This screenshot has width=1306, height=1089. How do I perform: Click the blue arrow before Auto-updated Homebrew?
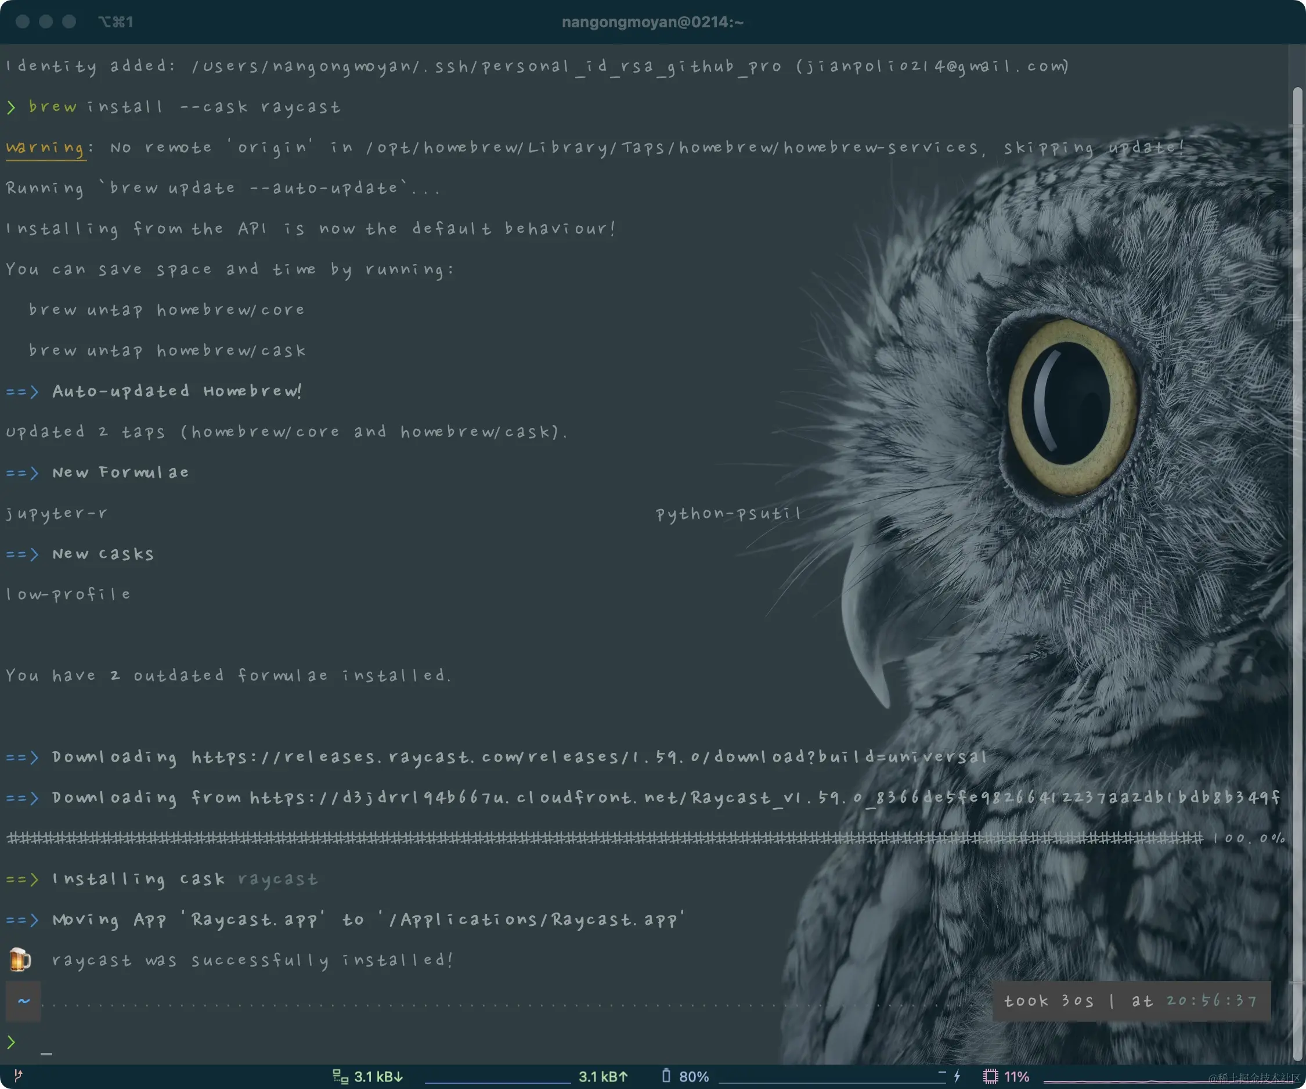click(23, 391)
